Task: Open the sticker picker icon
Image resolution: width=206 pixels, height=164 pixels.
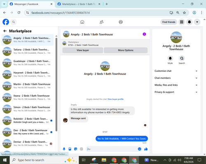Action: tap(75, 149)
